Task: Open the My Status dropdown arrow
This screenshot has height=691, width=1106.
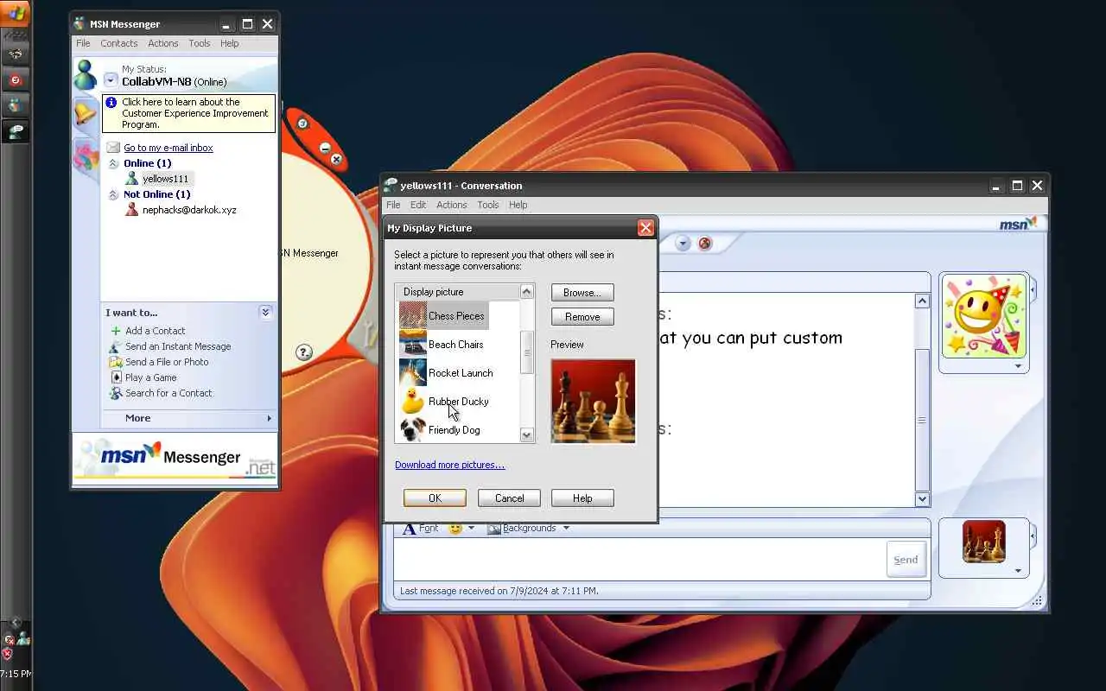Action: (111, 80)
